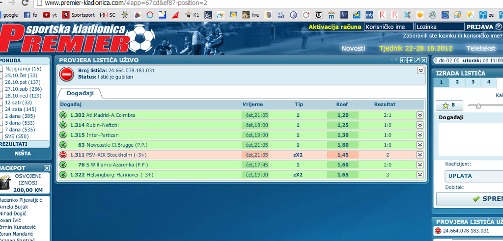The image size is (503, 241).
Task: Click the Aktivacija računa link
Action: (x=335, y=27)
